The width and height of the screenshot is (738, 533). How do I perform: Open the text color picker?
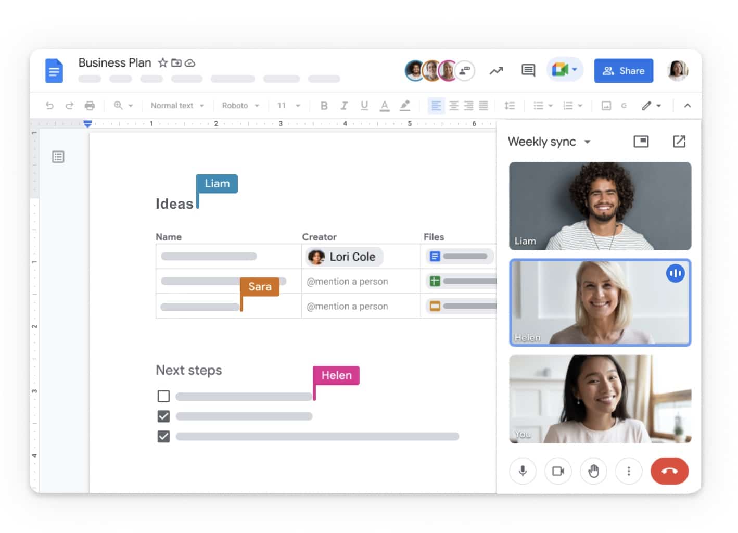click(x=384, y=106)
